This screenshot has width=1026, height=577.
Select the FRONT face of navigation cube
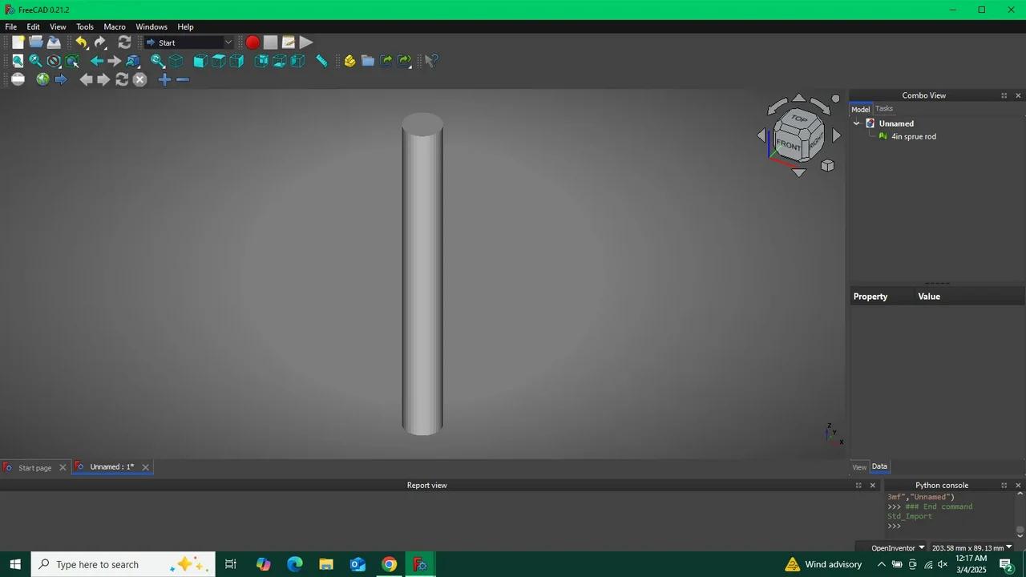coord(788,145)
